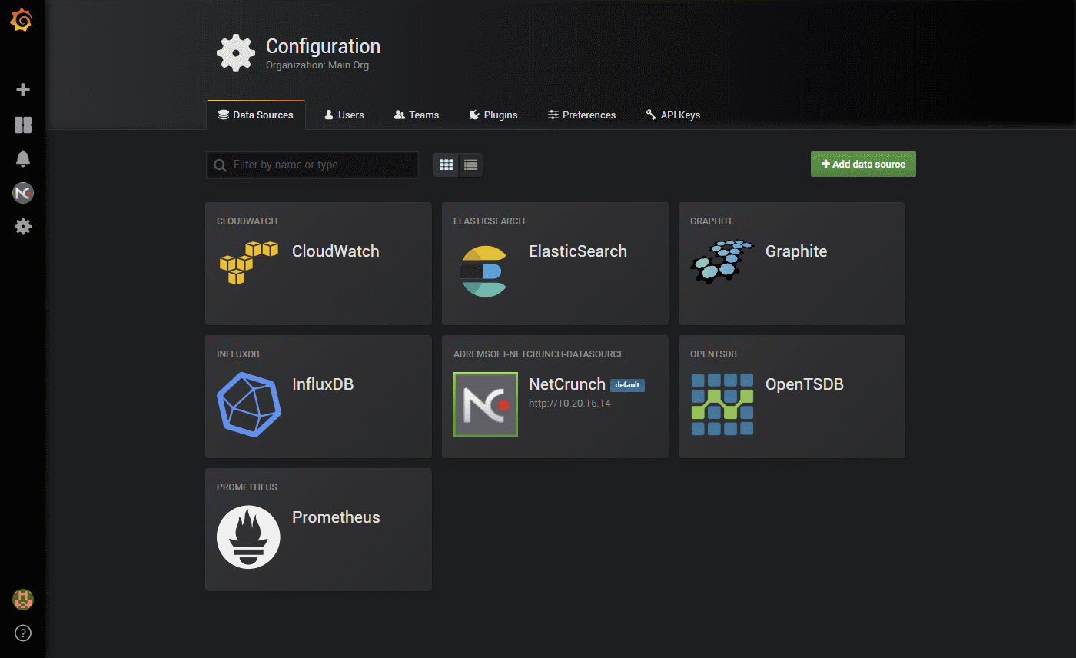Screen dimensions: 1076x658
Task: Go to the API Keys tab
Action: click(673, 115)
